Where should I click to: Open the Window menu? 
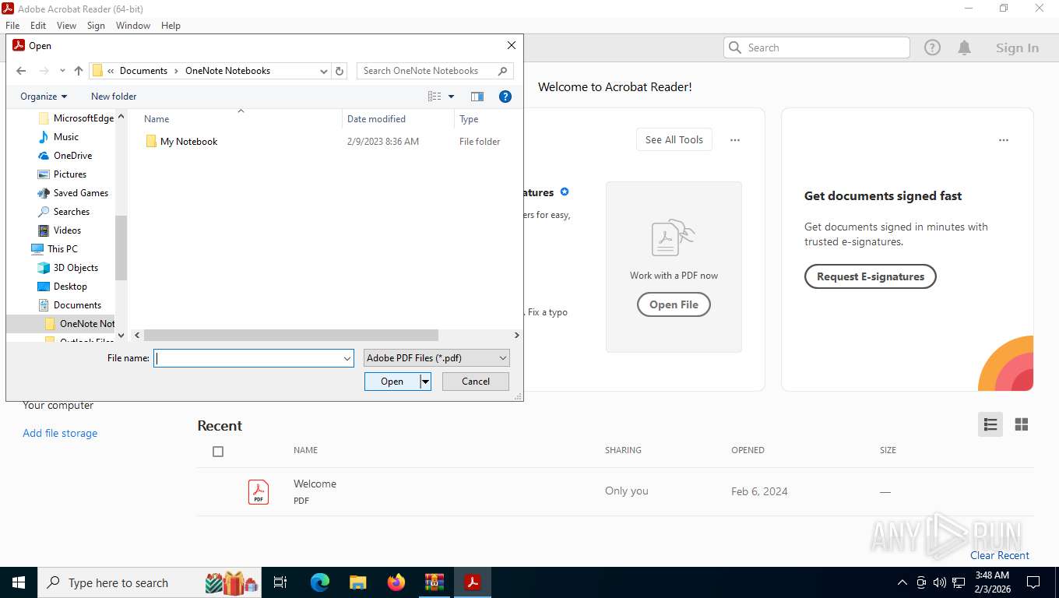(133, 26)
